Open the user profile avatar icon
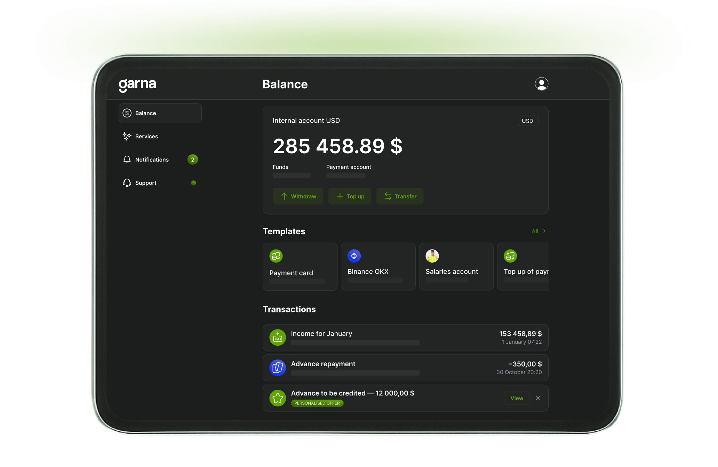 pyautogui.click(x=541, y=84)
